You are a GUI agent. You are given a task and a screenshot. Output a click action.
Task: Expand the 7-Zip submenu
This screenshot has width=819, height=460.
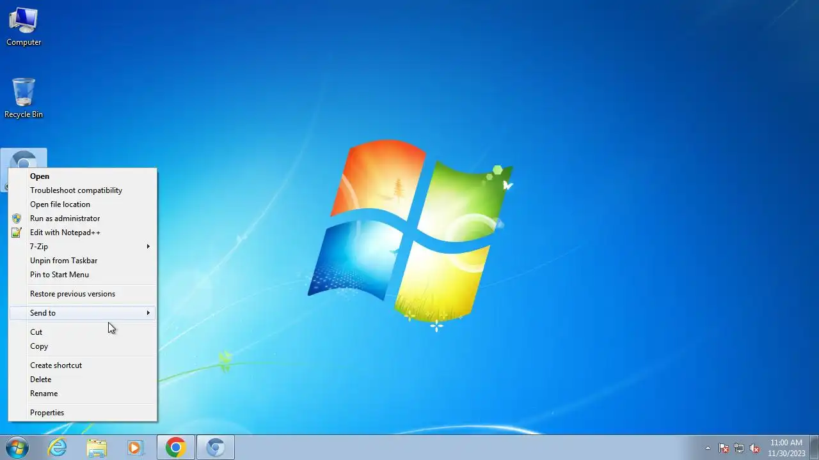(x=83, y=247)
